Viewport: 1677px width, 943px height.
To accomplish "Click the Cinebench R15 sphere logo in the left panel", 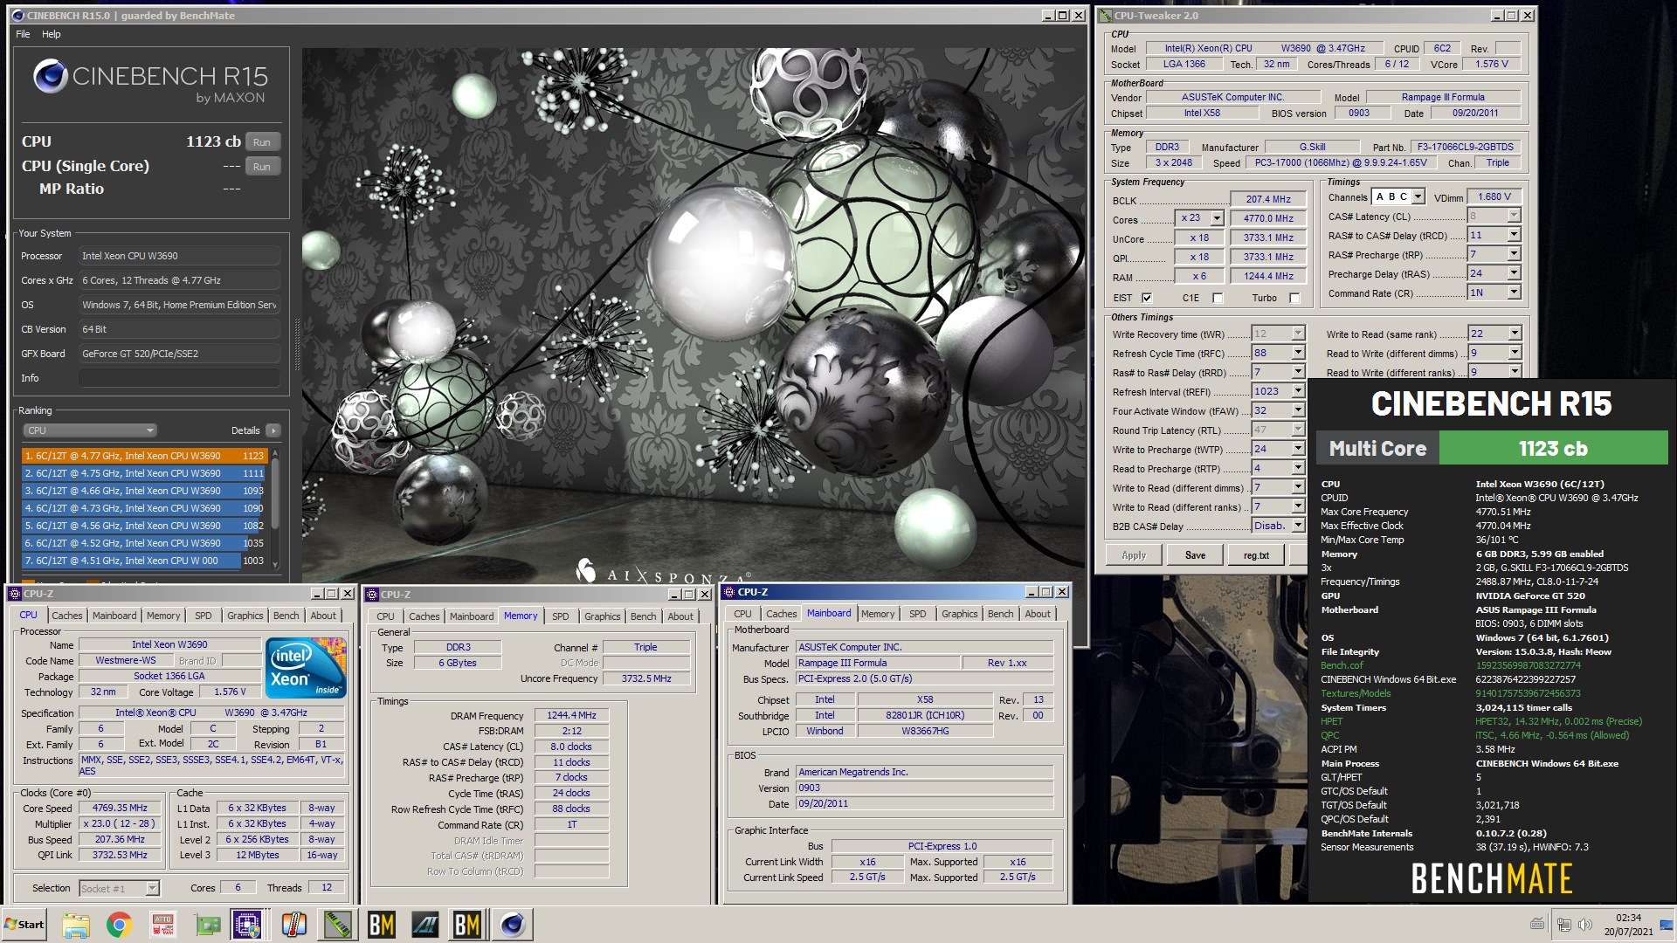I will click(x=51, y=77).
